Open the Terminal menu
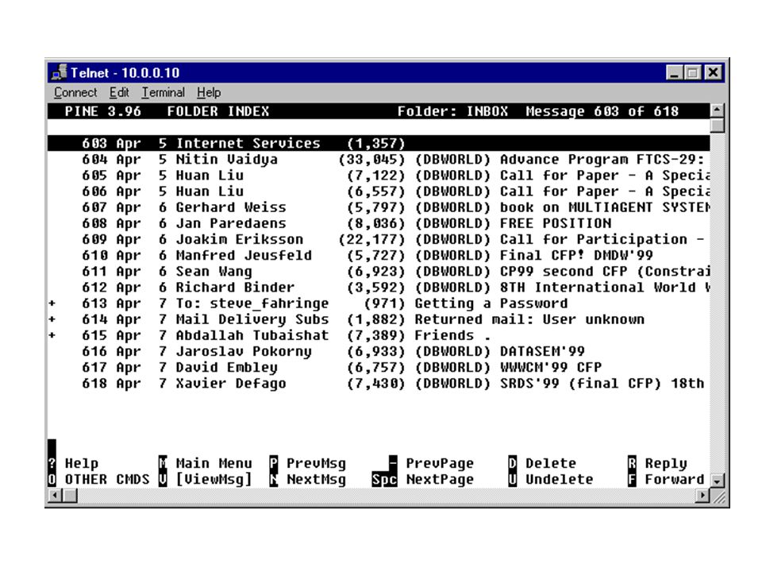 point(164,92)
